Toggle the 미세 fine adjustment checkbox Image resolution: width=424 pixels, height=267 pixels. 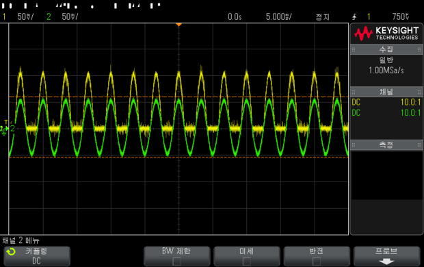[x=246, y=262]
